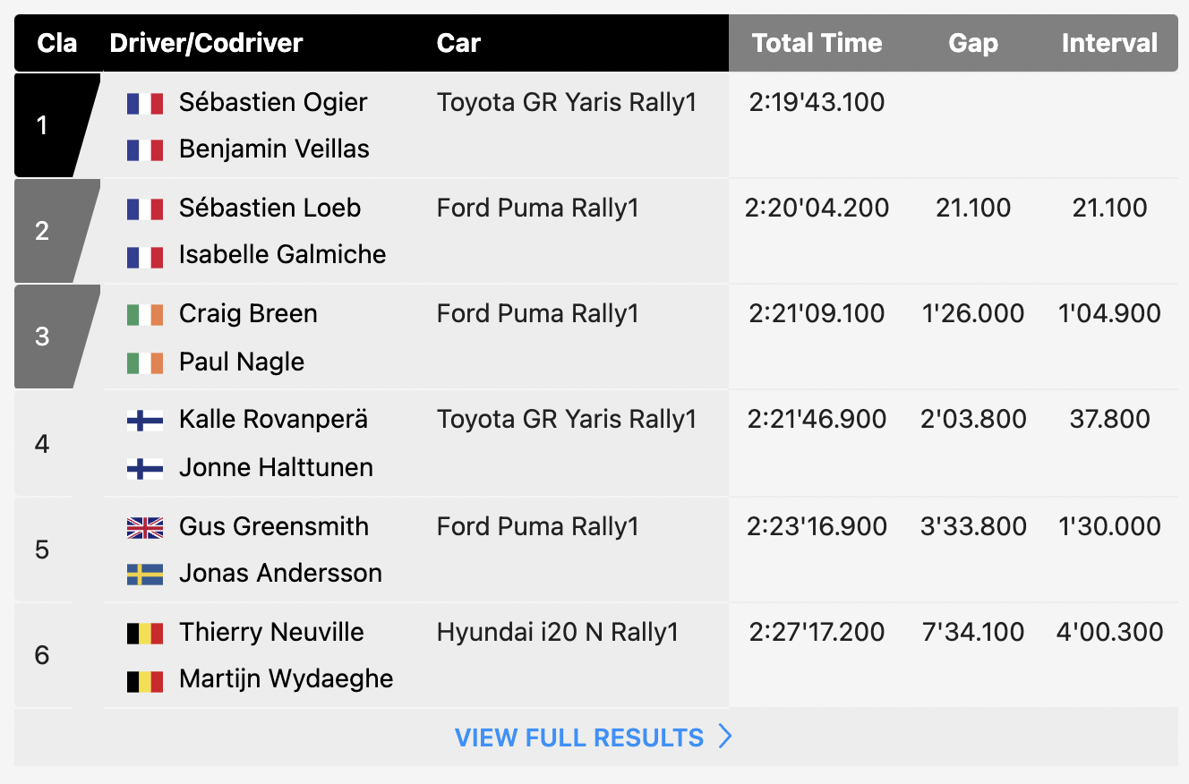Open the VIEW FULL RESULTS link

[x=579, y=737]
